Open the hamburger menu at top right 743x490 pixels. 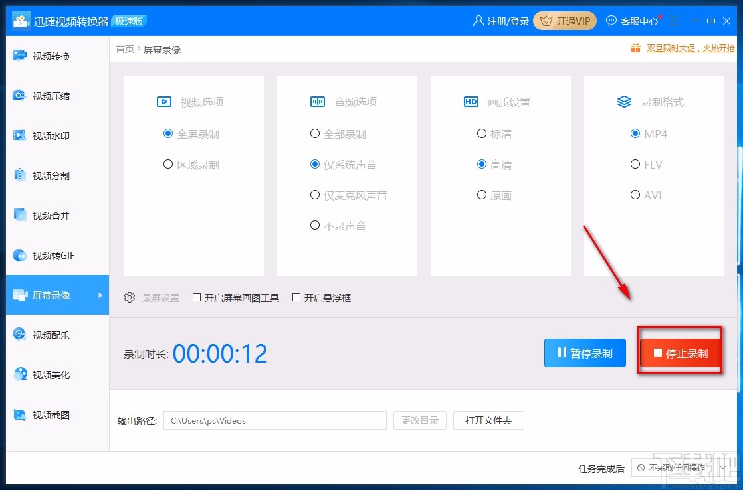tap(674, 21)
